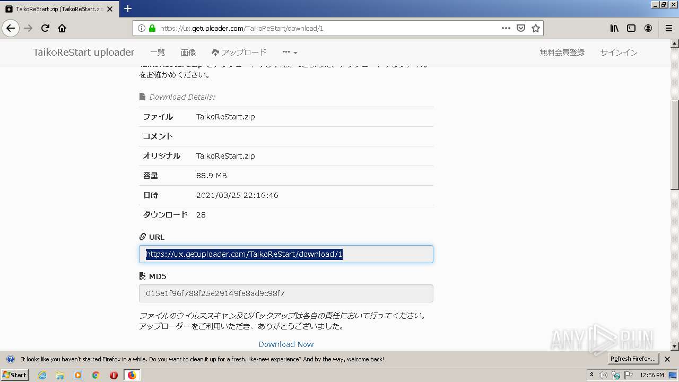
Task: Dismiss the Firefox refresh notification bar
Action: pos(667,359)
